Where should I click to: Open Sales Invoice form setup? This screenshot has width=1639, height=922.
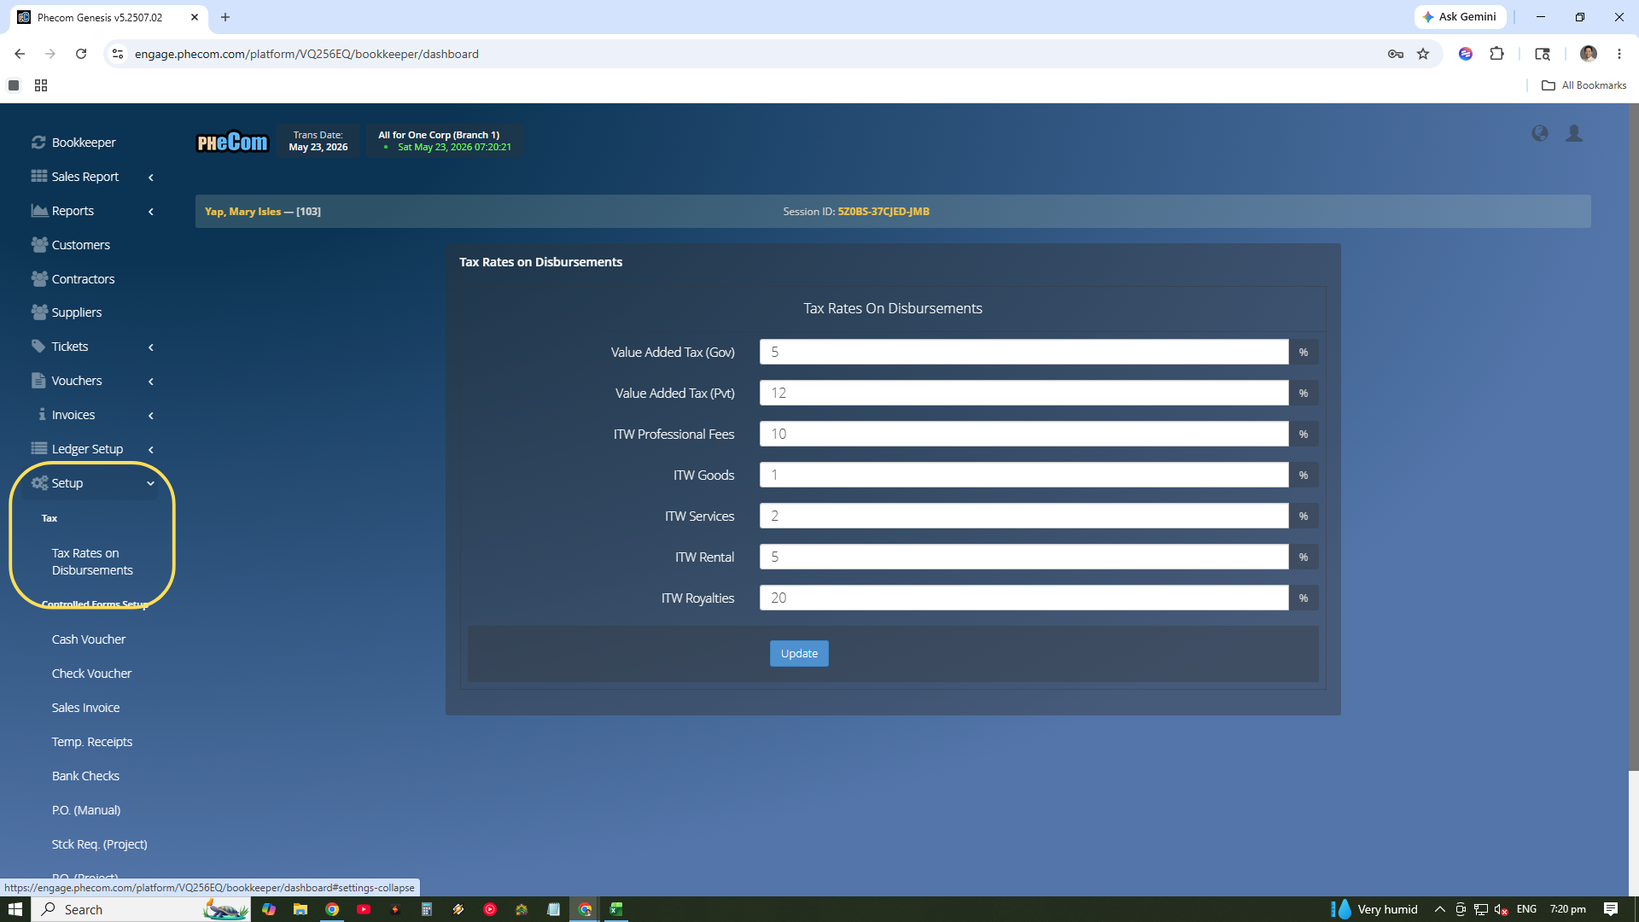85,708
